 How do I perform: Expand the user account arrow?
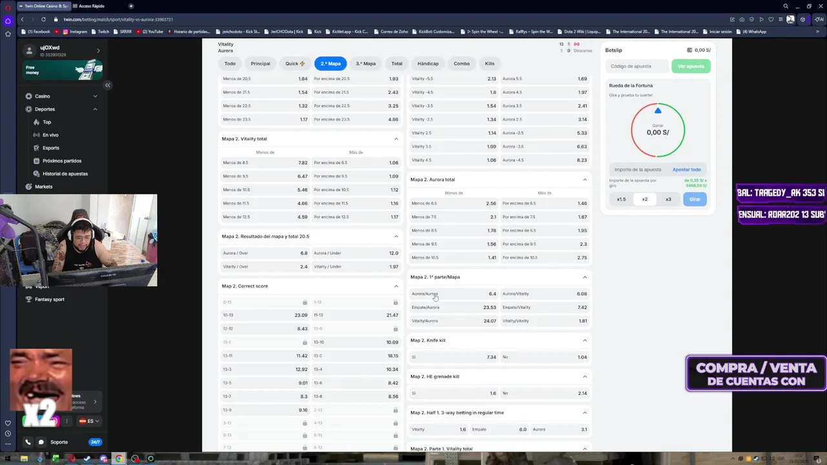(98, 50)
